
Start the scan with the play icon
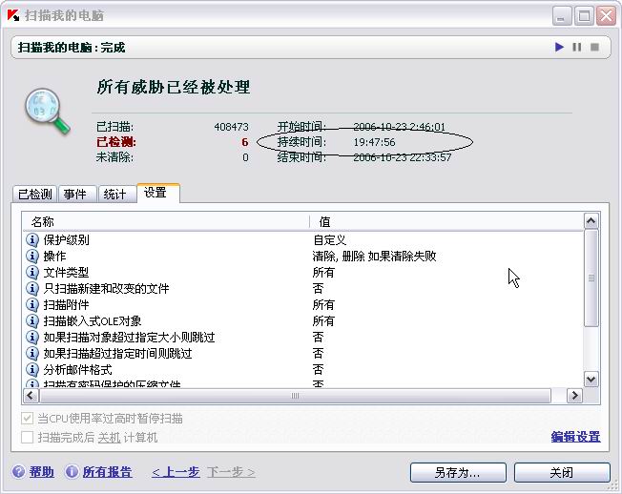click(559, 47)
